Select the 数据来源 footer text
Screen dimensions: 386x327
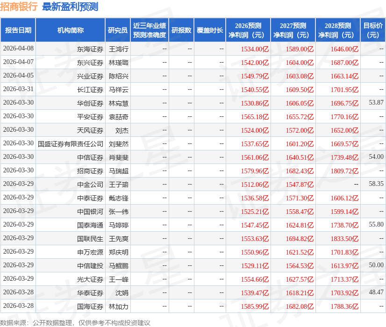click(75, 321)
